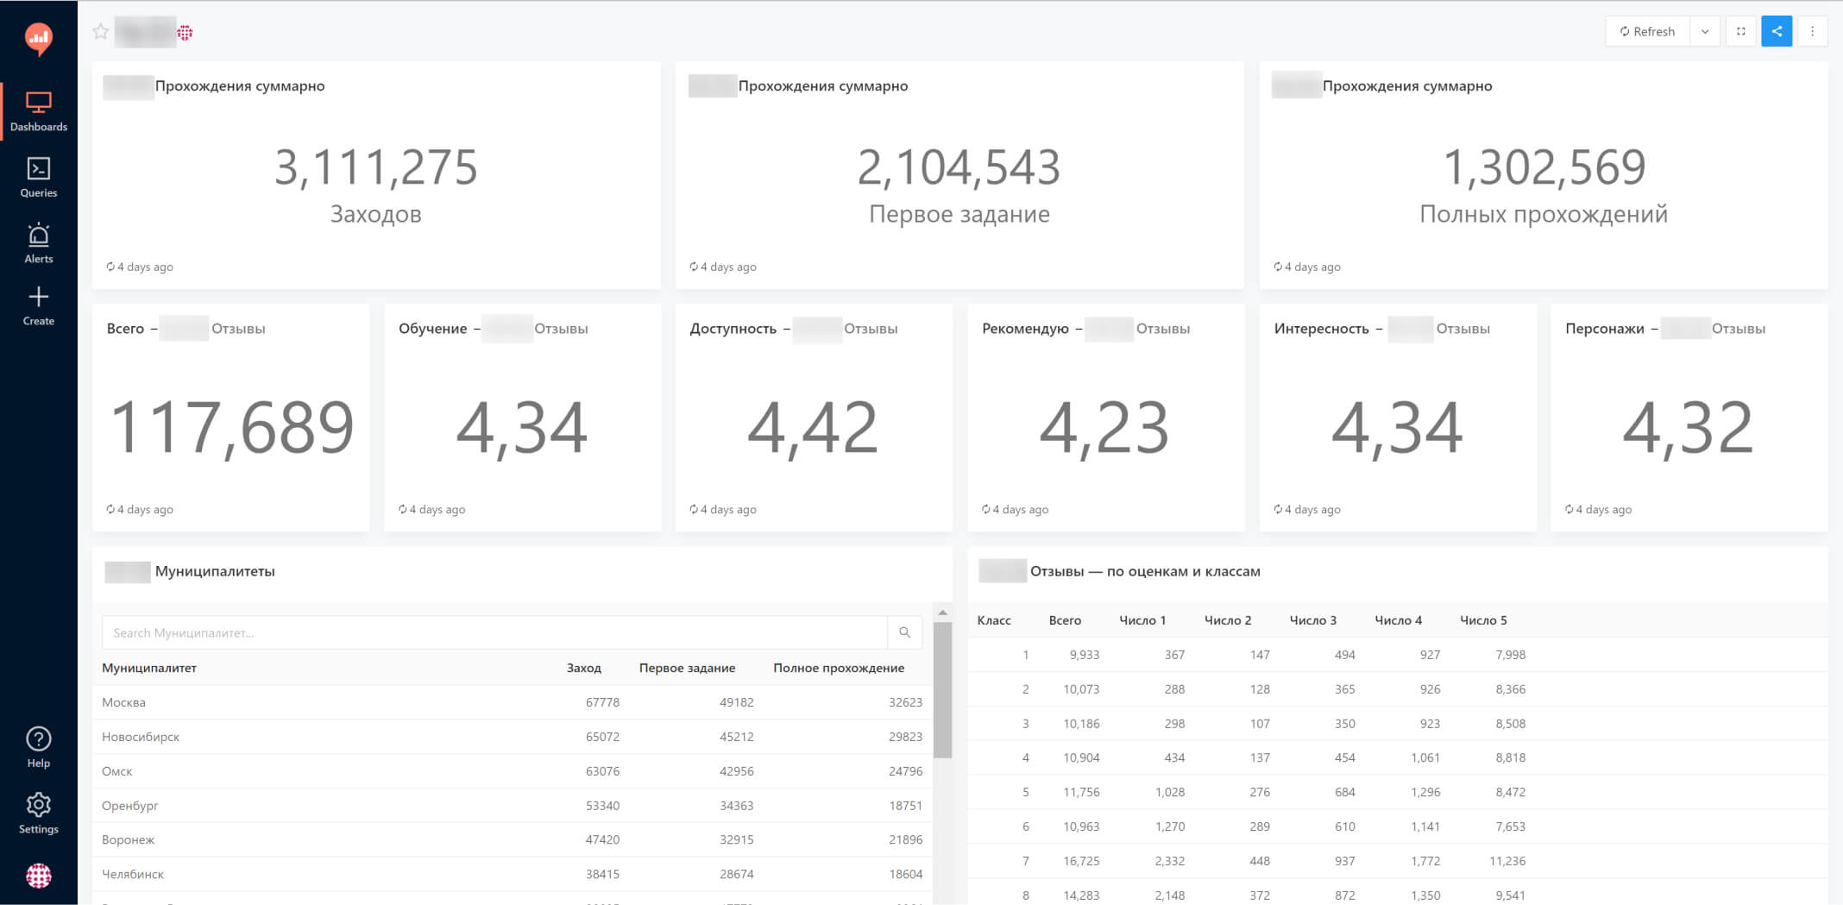Viewport: 1843px width, 905px height.
Task: Click class 7's Число 5 value 11,236
Action: tap(1507, 861)
